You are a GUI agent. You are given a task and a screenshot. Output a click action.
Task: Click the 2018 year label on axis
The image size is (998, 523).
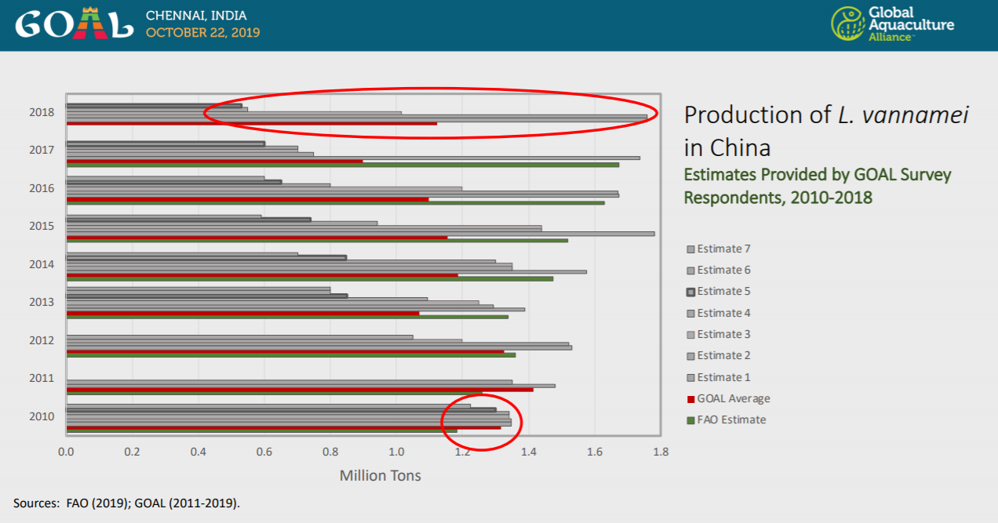tap(41, 112)
